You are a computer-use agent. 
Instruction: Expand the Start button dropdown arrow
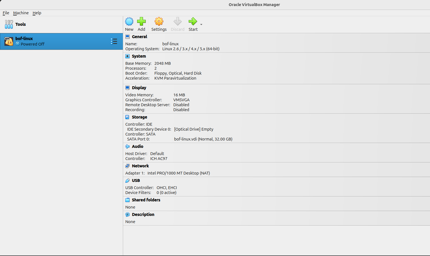click(x=201, y=25)
